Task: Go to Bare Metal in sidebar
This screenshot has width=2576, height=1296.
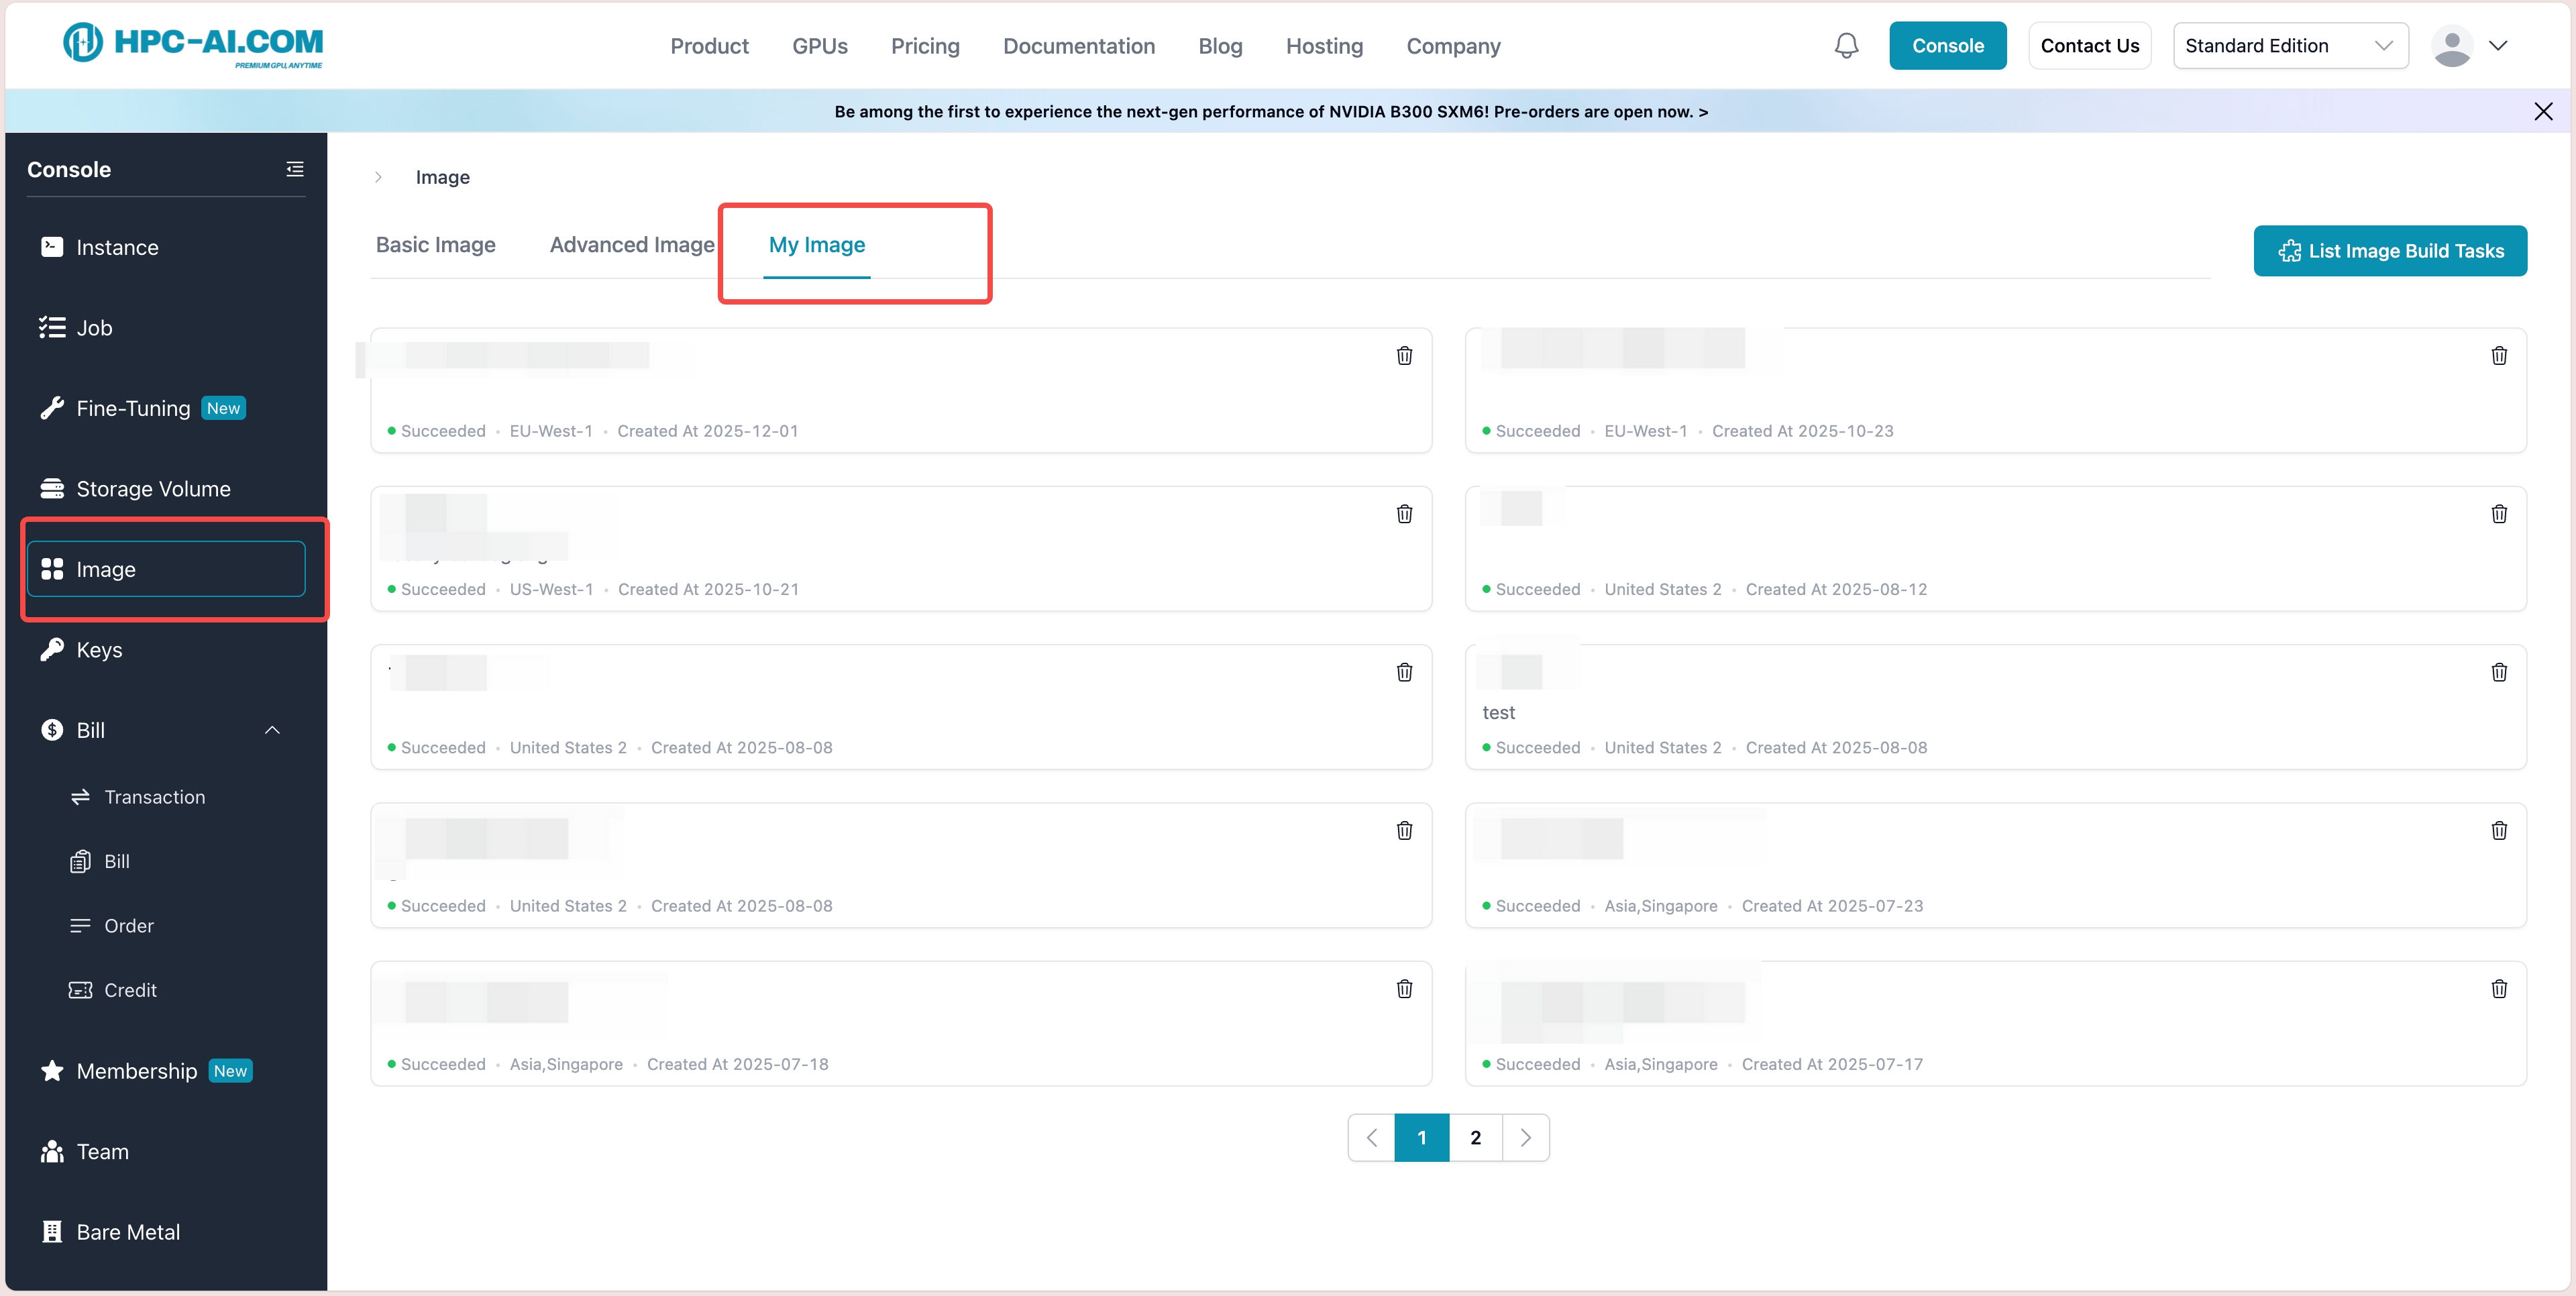Action: pos(128,1232)
